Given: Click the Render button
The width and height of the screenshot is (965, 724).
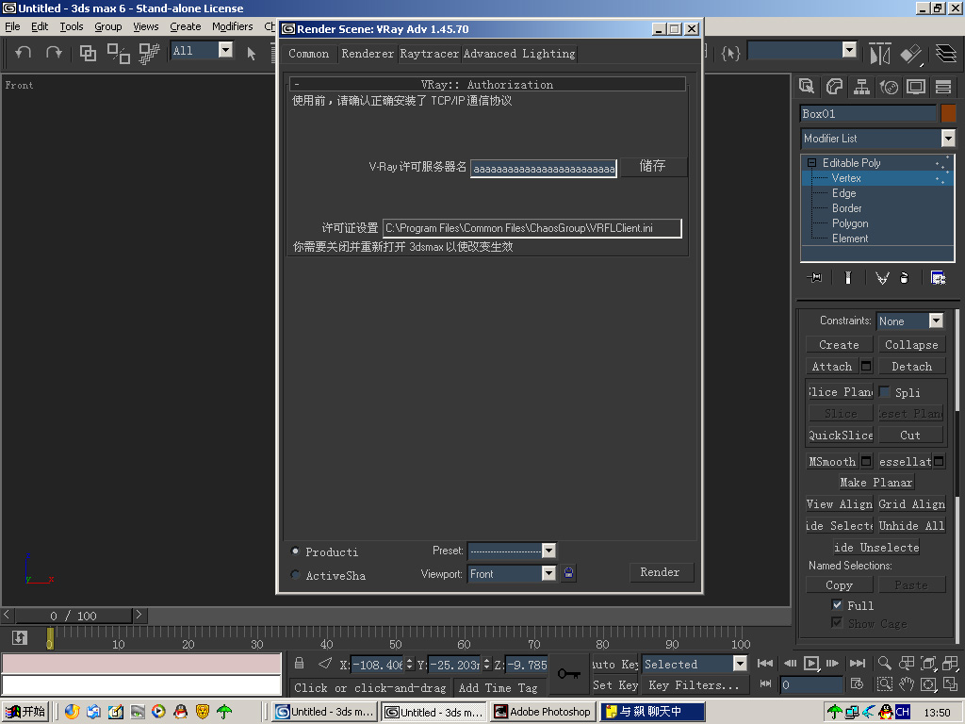Looking at the screenshot, I should (662, 572).
